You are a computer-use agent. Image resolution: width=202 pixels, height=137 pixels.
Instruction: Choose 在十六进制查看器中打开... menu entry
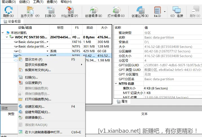[x=52, y=132]
